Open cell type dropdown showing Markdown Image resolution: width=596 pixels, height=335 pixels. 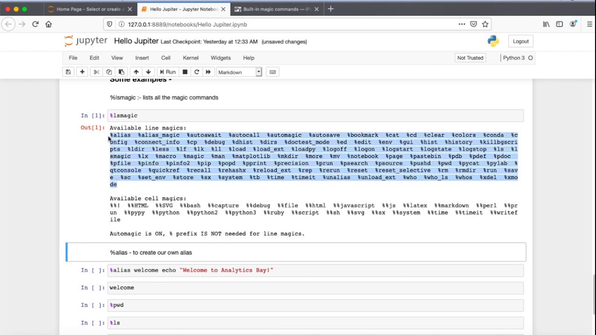tap(239, 72)
